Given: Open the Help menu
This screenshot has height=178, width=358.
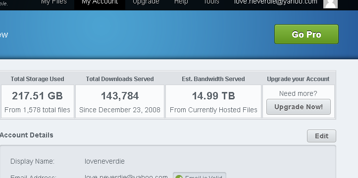Looking at the screenshot, I should tap(181, 2).
